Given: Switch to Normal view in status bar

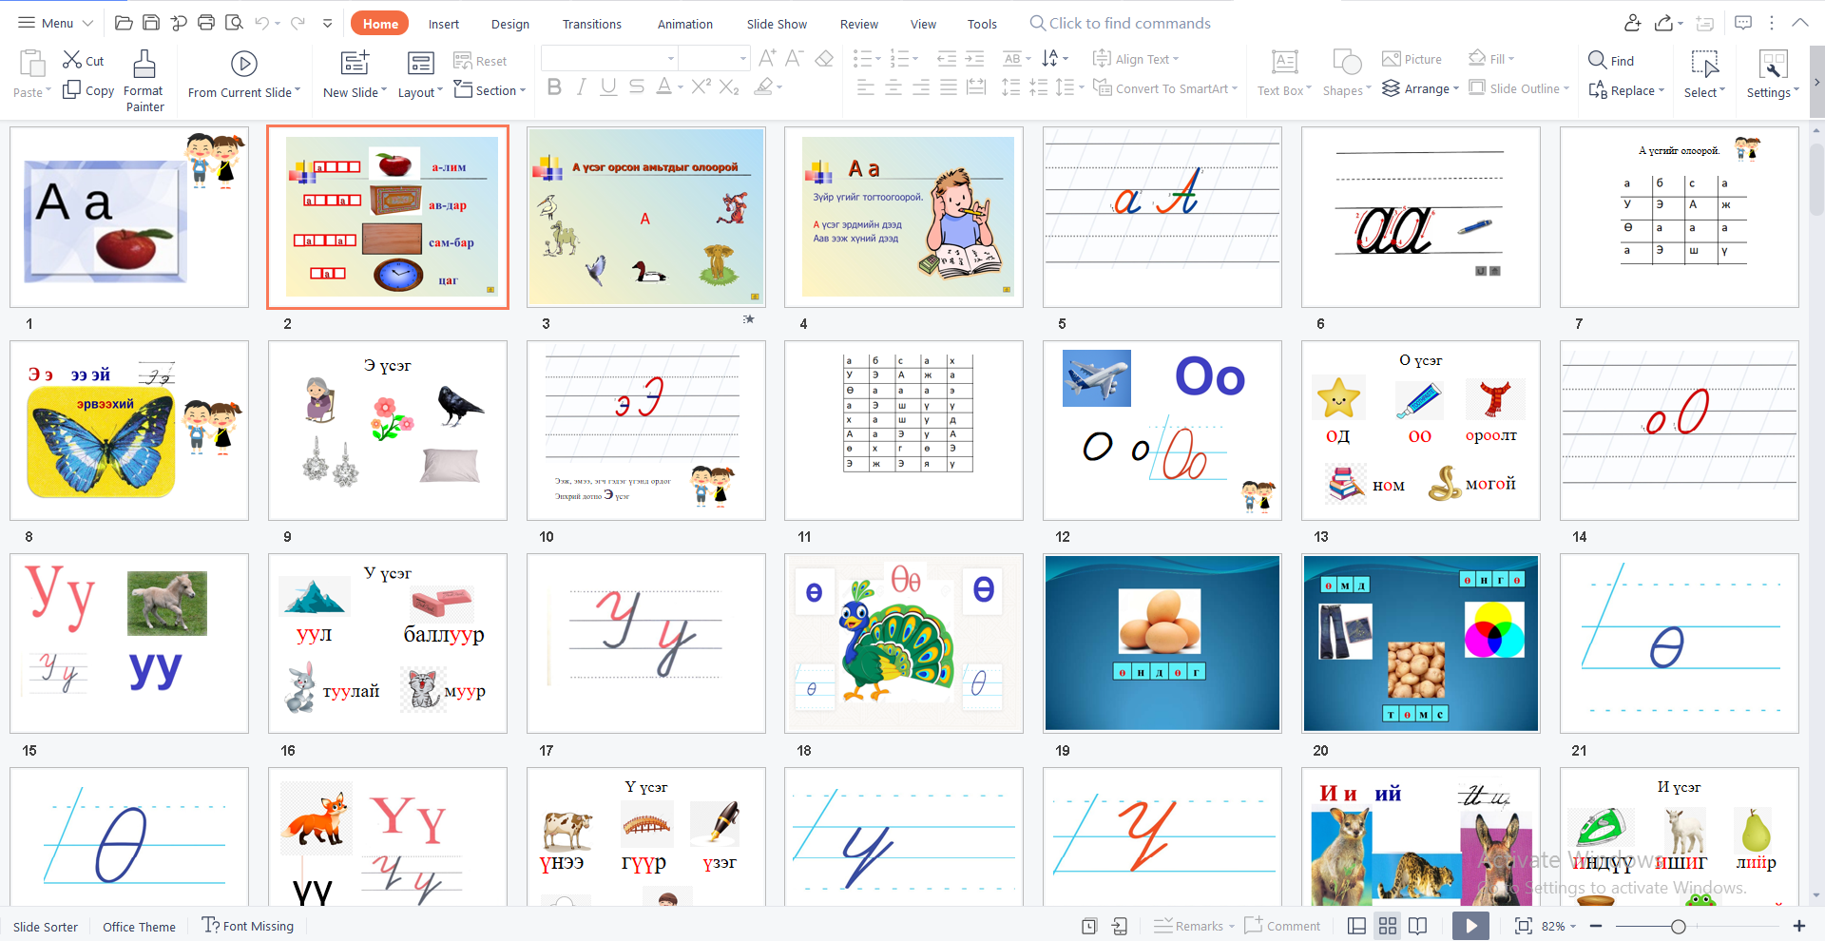Looking at the screenshot, I should [1357, 926].
